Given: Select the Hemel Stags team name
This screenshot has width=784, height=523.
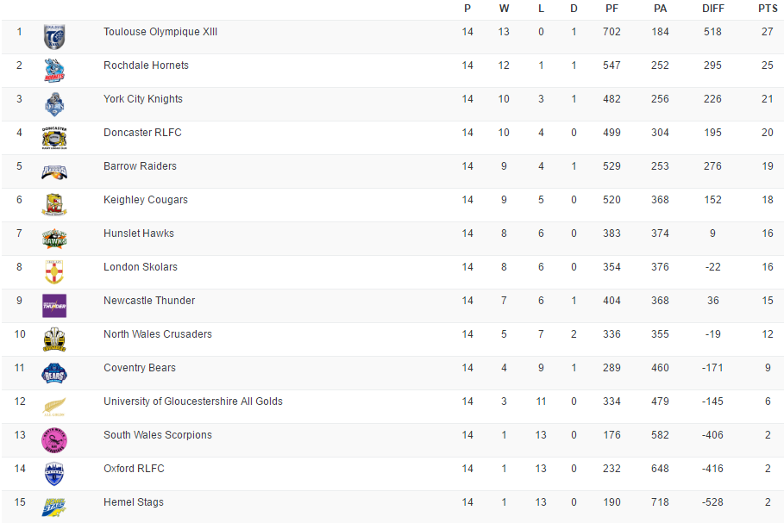Looking at the screenshot, I should coord(134,502).
